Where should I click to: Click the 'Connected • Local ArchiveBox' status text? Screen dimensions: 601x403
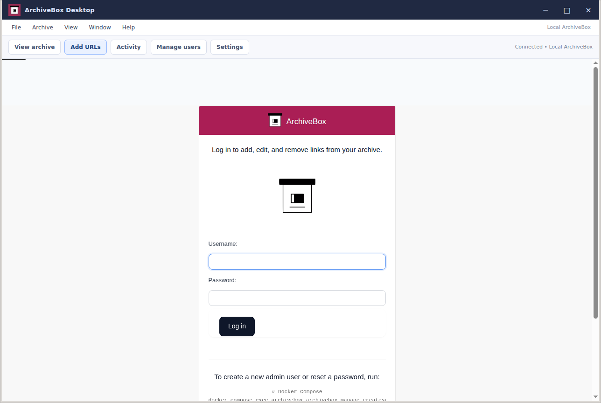click(553, 47)
